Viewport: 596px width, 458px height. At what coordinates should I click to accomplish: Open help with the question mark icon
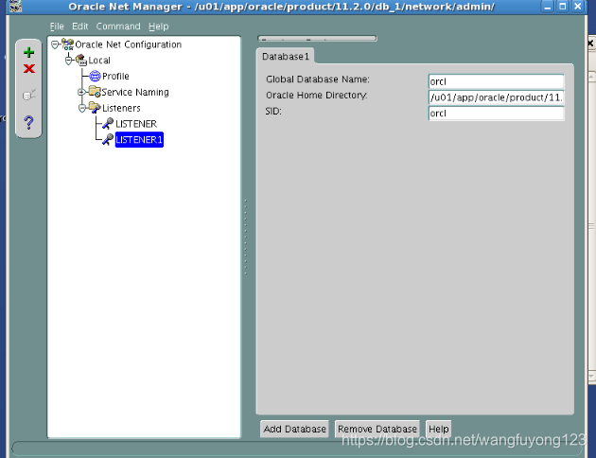[29, 122]
